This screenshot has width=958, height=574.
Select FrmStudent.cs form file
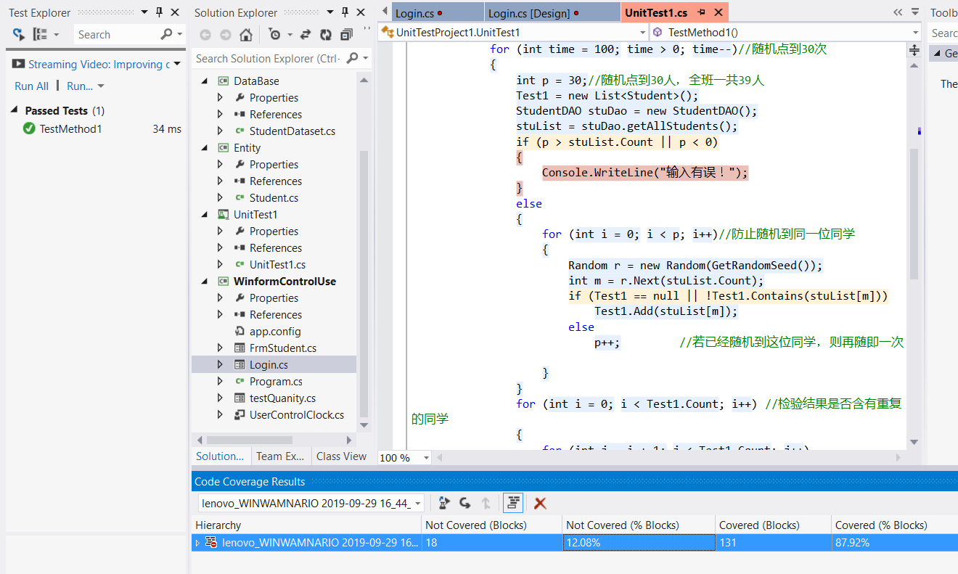pos(283,348)
